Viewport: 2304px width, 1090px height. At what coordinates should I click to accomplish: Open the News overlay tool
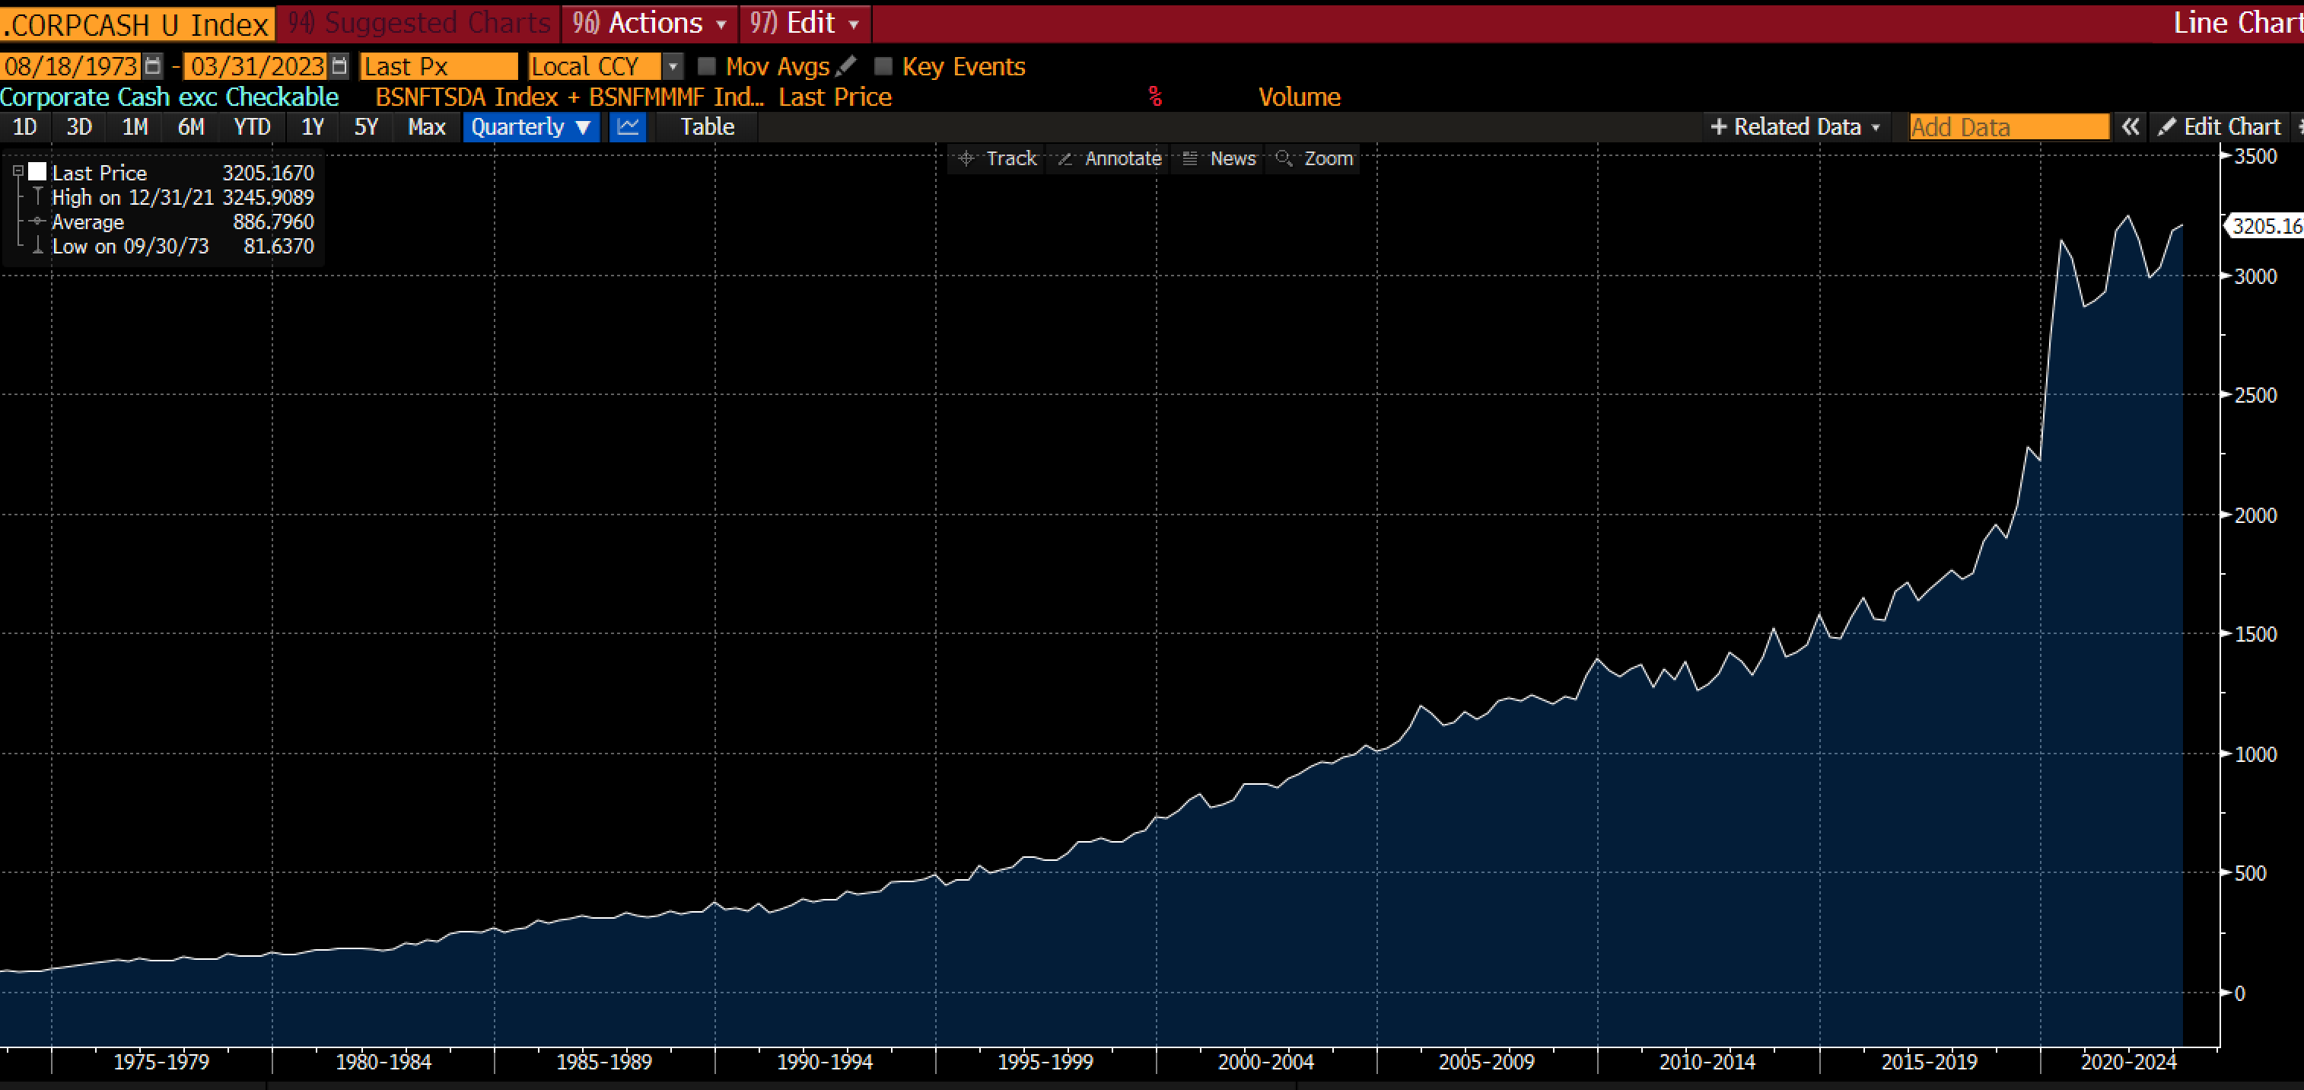[1219, 158]
